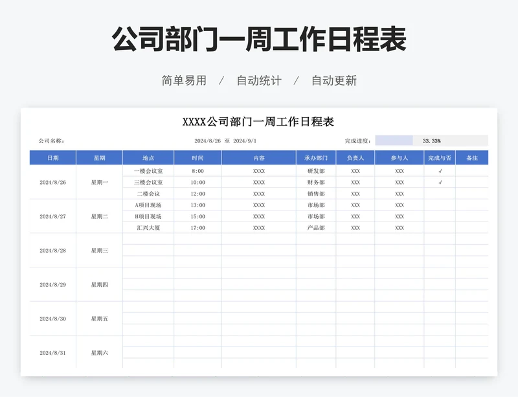Click the 15:00 time cell
The width and height of the screenshot is (518, 397).
pyautogui.click(x=198, y=216)
